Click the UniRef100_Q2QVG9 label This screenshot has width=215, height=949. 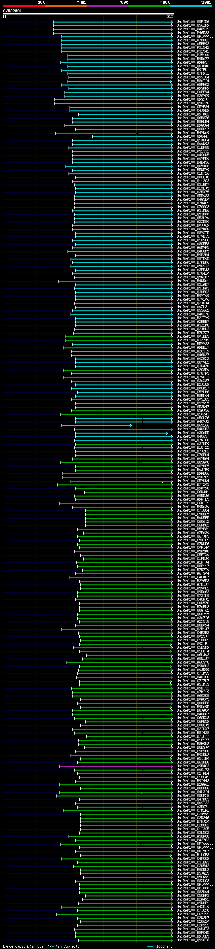click(x=192, y=96)
